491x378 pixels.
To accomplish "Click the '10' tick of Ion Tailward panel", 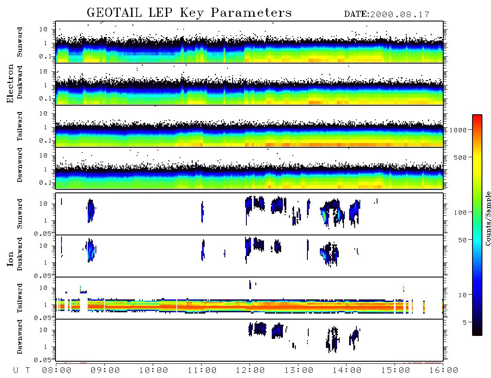I will (x=43, y=288).
